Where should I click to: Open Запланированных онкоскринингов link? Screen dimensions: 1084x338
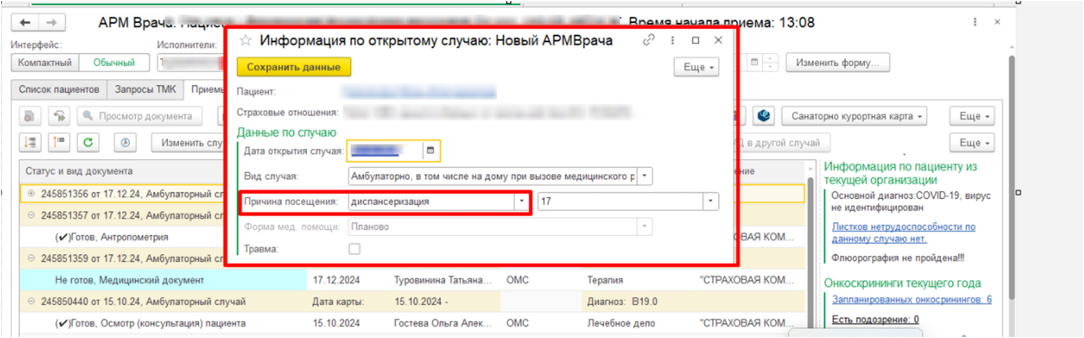(x=911, y=300)
